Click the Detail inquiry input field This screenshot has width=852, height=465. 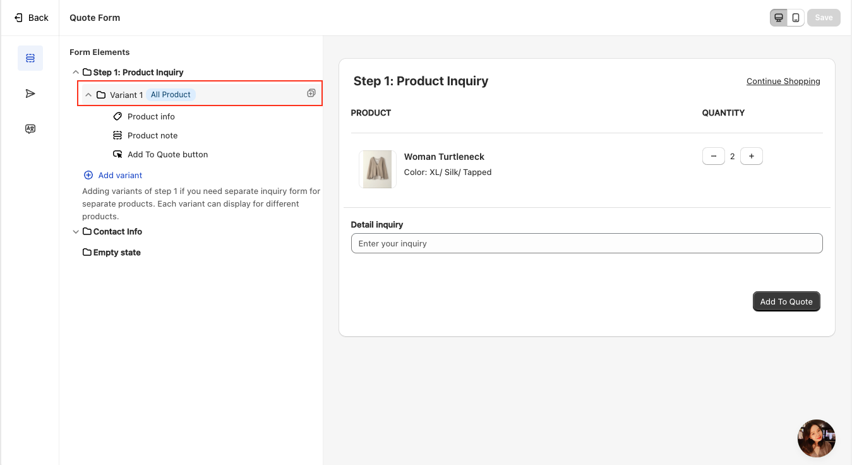[x=586, y=243]
